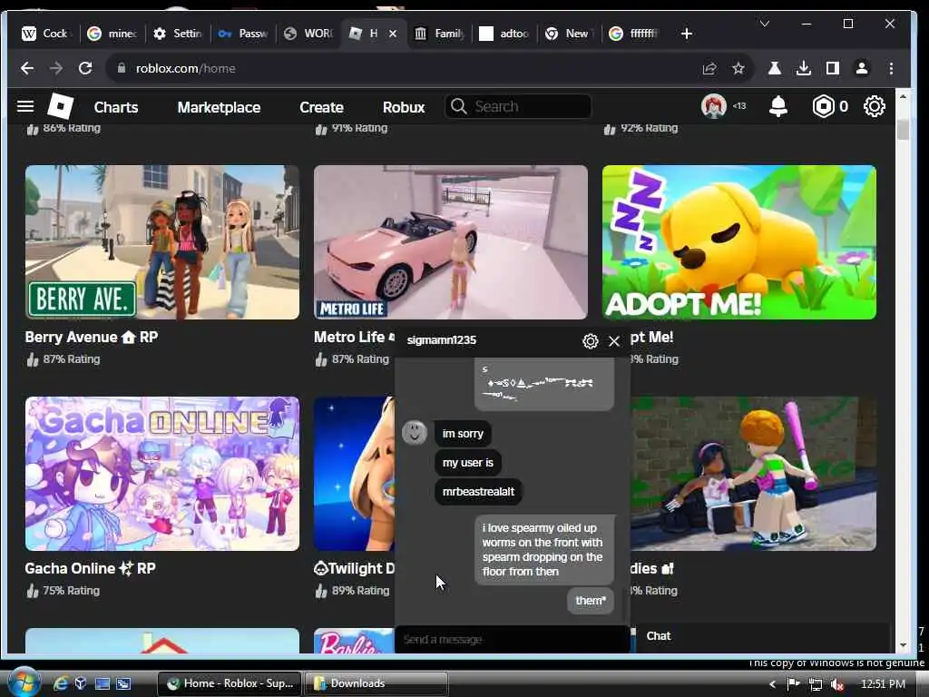Image resolution: width=929 pixels, height=697 pixels.
Task: Open the Charts page
Action: tap(116, 107)
